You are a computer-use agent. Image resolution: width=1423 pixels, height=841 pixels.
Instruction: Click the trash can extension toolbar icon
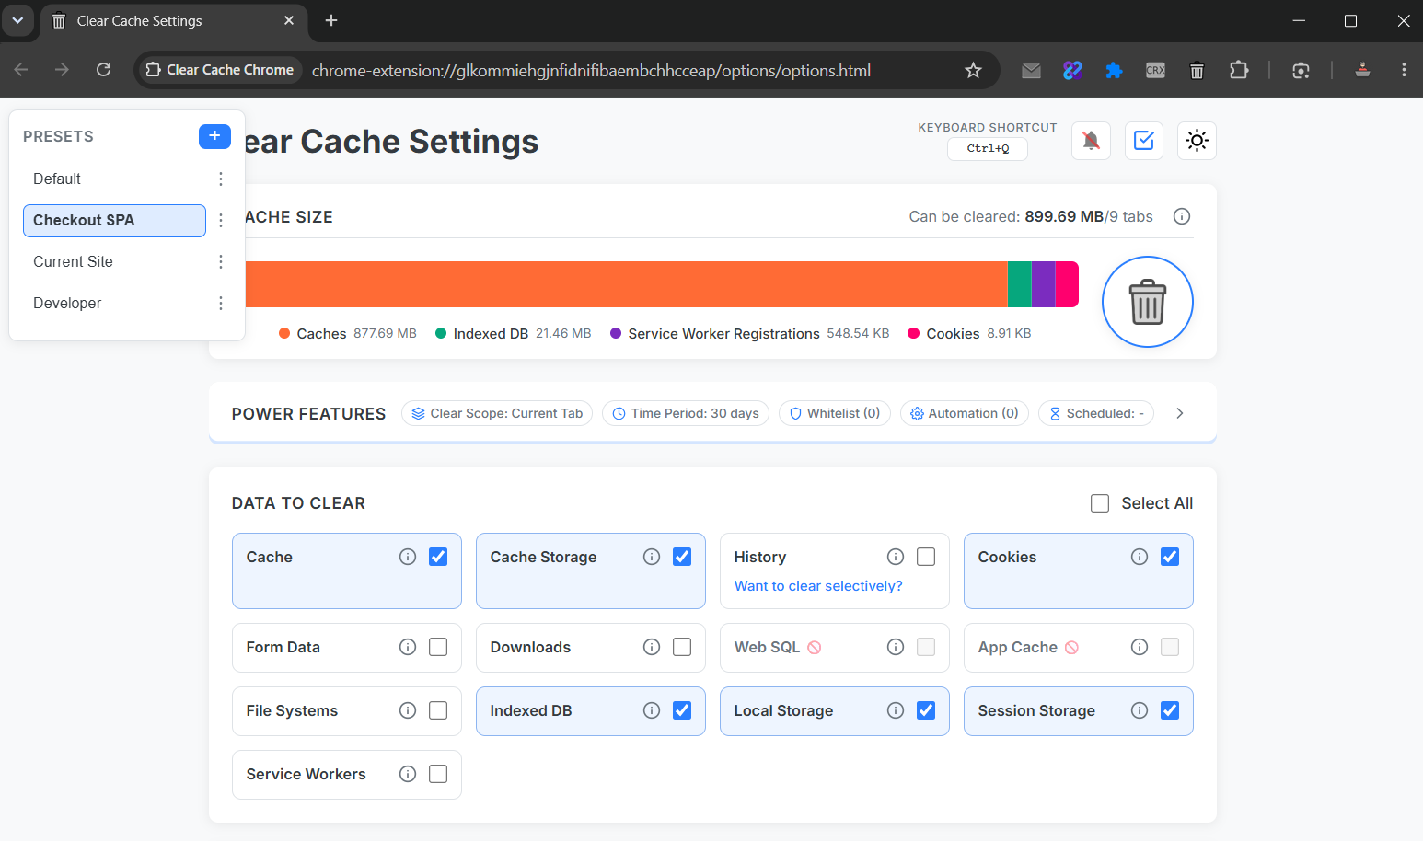tap(1197, 70)
